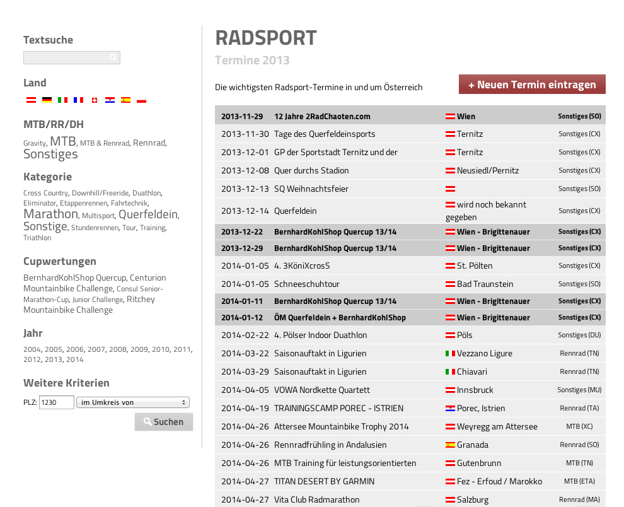Image resolution: width=624 pixels, height=507 pixels.
Task: Choose Cross Country category
Action: [x=46, y=193]
